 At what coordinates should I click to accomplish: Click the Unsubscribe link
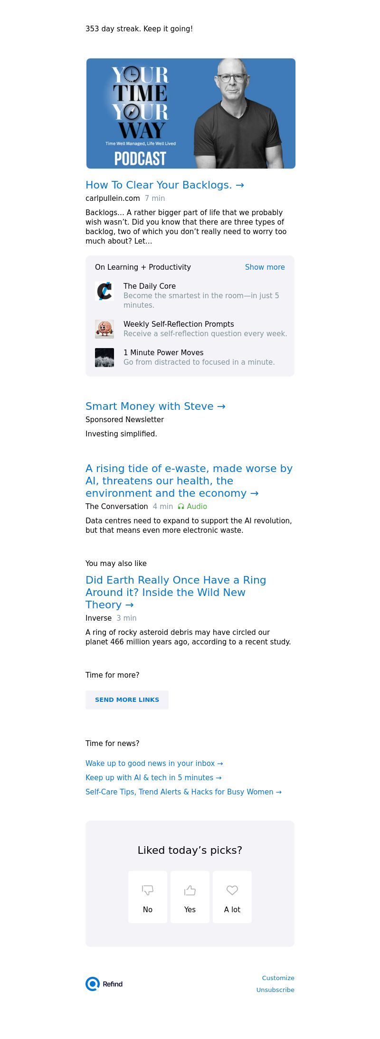[x=275, y=990]
